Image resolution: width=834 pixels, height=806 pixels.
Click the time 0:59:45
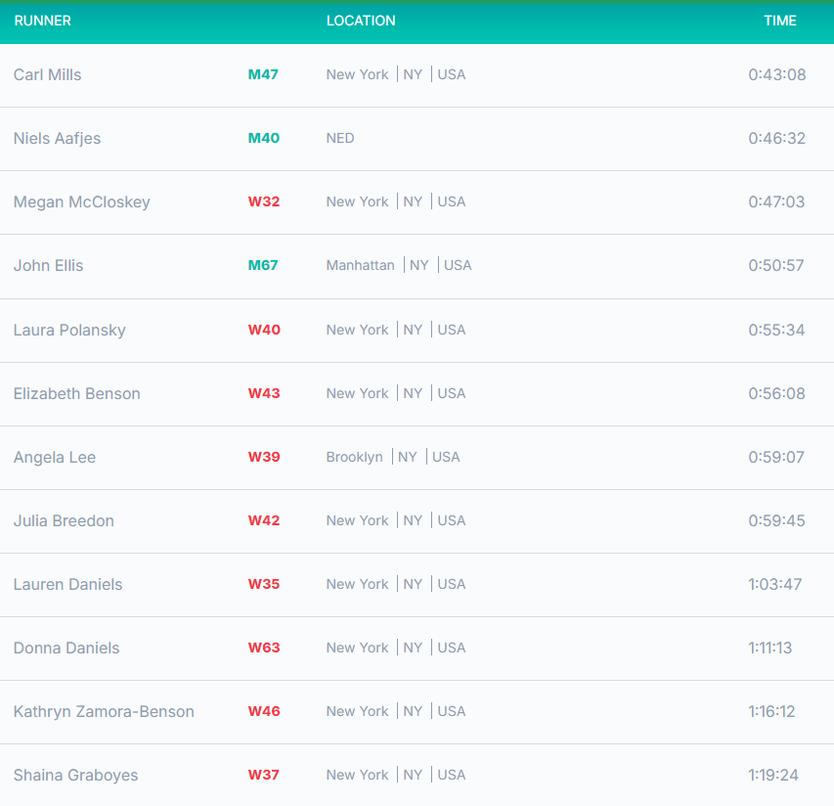(777, 520)
